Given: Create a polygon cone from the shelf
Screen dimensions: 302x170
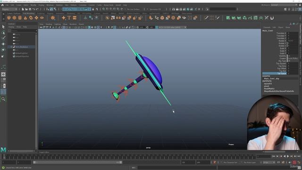Looking at the screenshot, I should 25,18.
